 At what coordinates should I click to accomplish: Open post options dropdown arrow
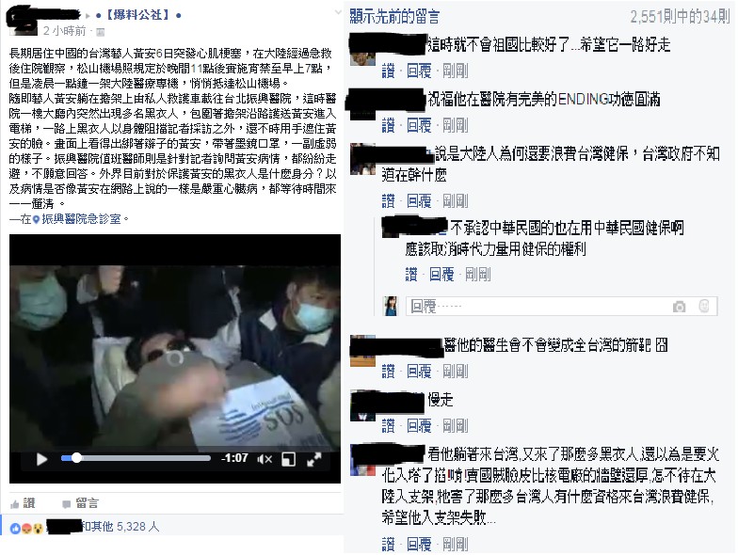pos(337,13)
